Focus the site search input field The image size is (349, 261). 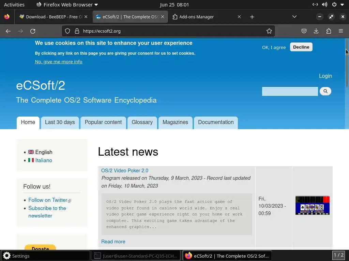[x=290, y=91]
